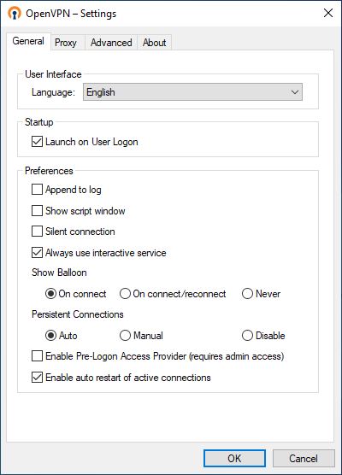The height and width of the screenshot is (475, 342).
Task: Switch to the Proxy tab
Action: (66, 43)
